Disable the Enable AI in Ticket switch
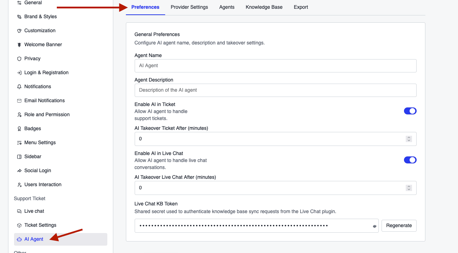This screenshot has width=458, height=253. [410, 111]
